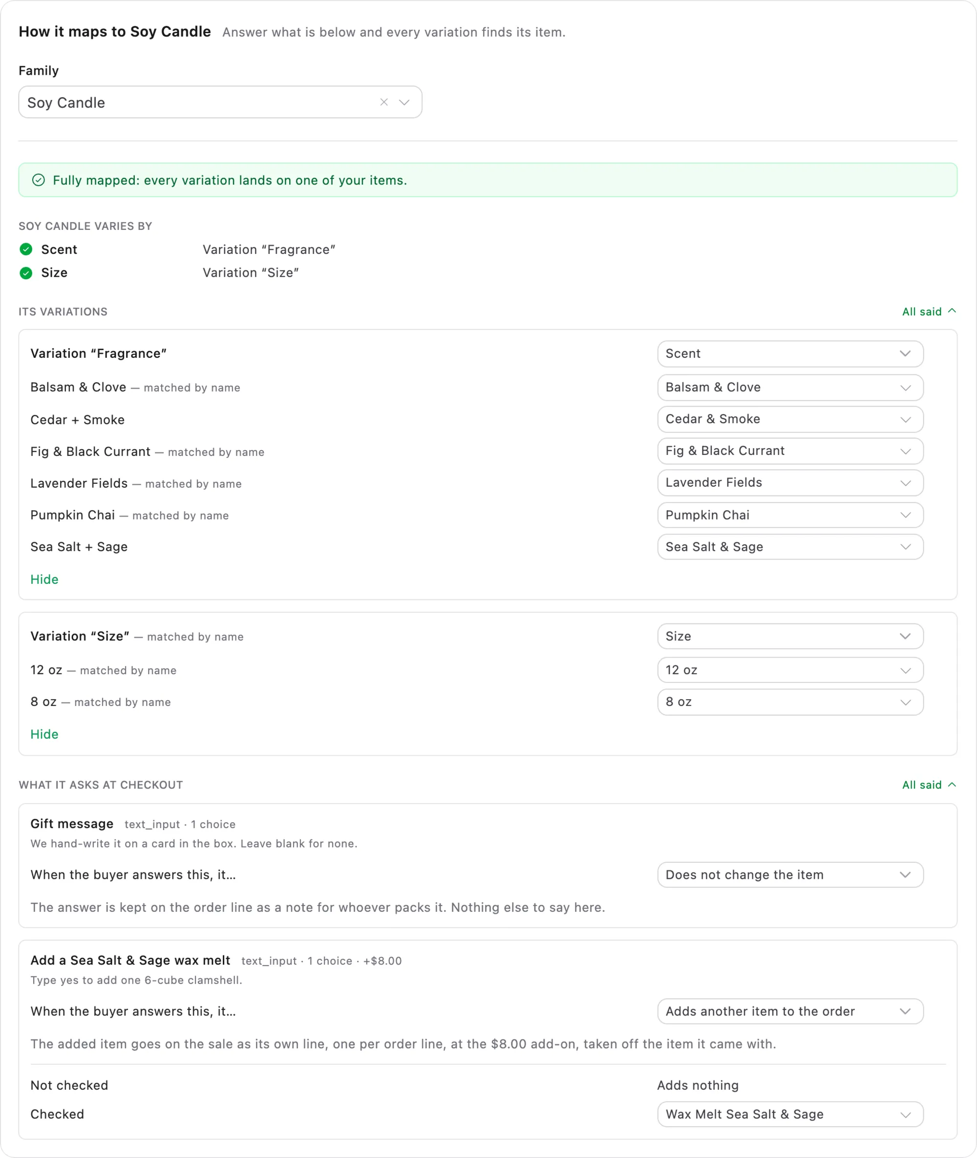Click the Checked row label
977x1158 pixels.
[x=57, y=1114]
